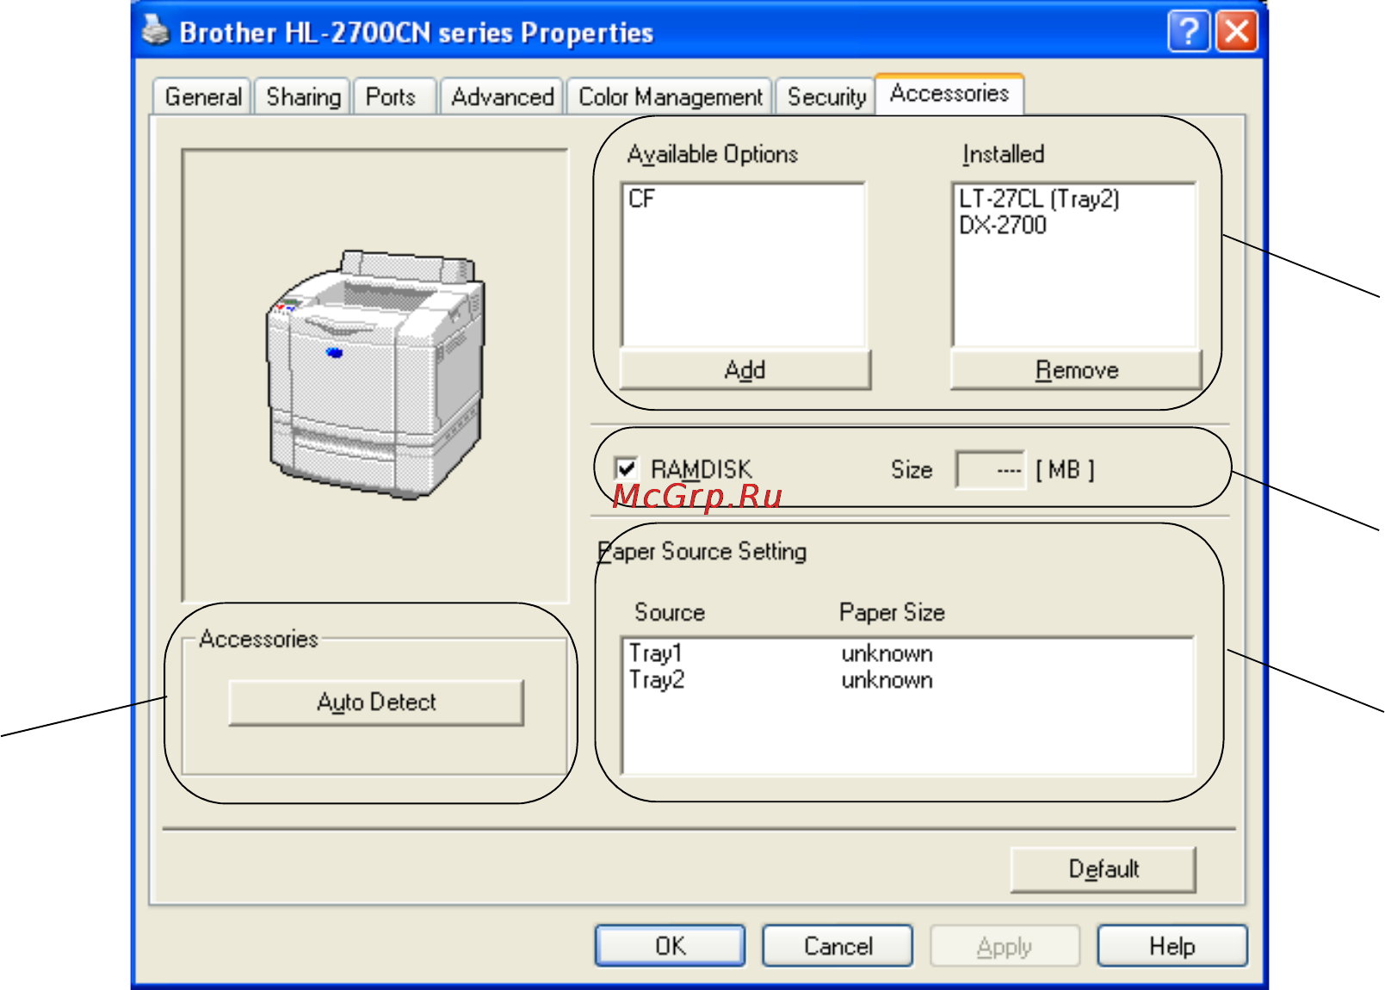The image size is (1385, 990).
Task: Click the Remove button
Action: click(1076, 370)
